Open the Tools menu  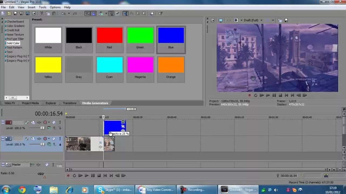click(42, 7)
